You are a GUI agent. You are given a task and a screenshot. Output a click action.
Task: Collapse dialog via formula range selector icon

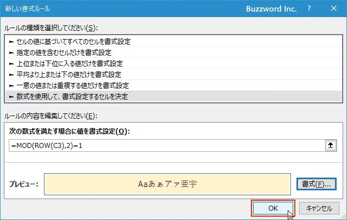tap(331, 146)
